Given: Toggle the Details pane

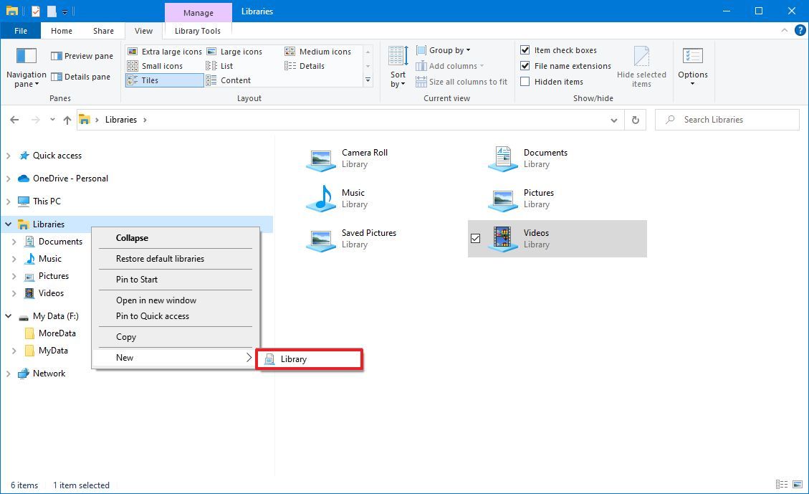Looking at the screenshot, I should (x=81, y=77).
